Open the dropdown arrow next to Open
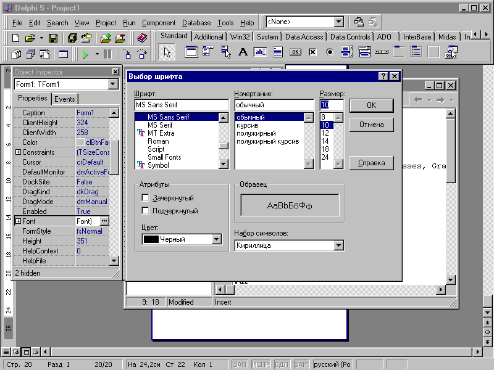This screenshot has width=494, height=370. tap(41, 38)
